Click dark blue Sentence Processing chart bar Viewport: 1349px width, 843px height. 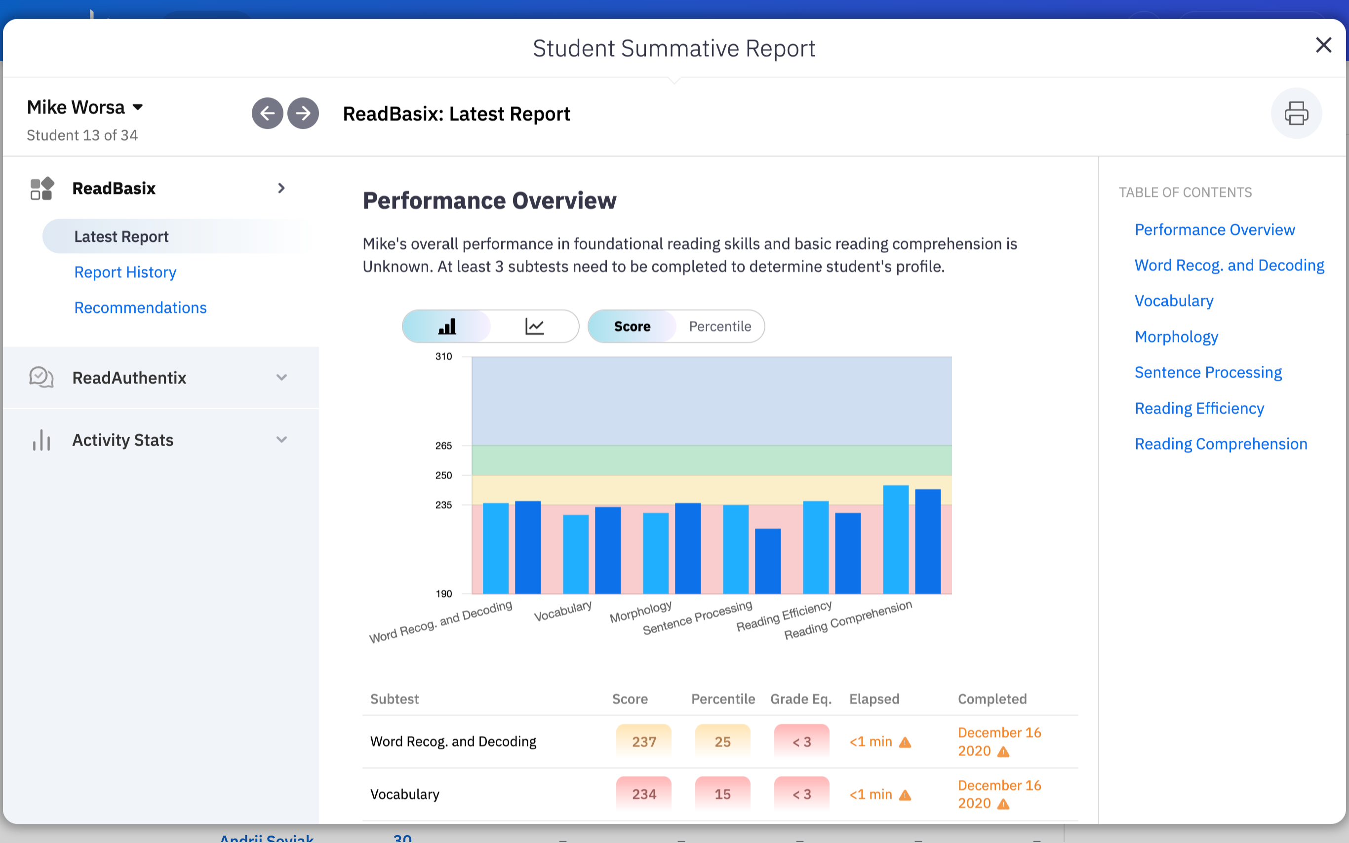(x=767, y=561)
